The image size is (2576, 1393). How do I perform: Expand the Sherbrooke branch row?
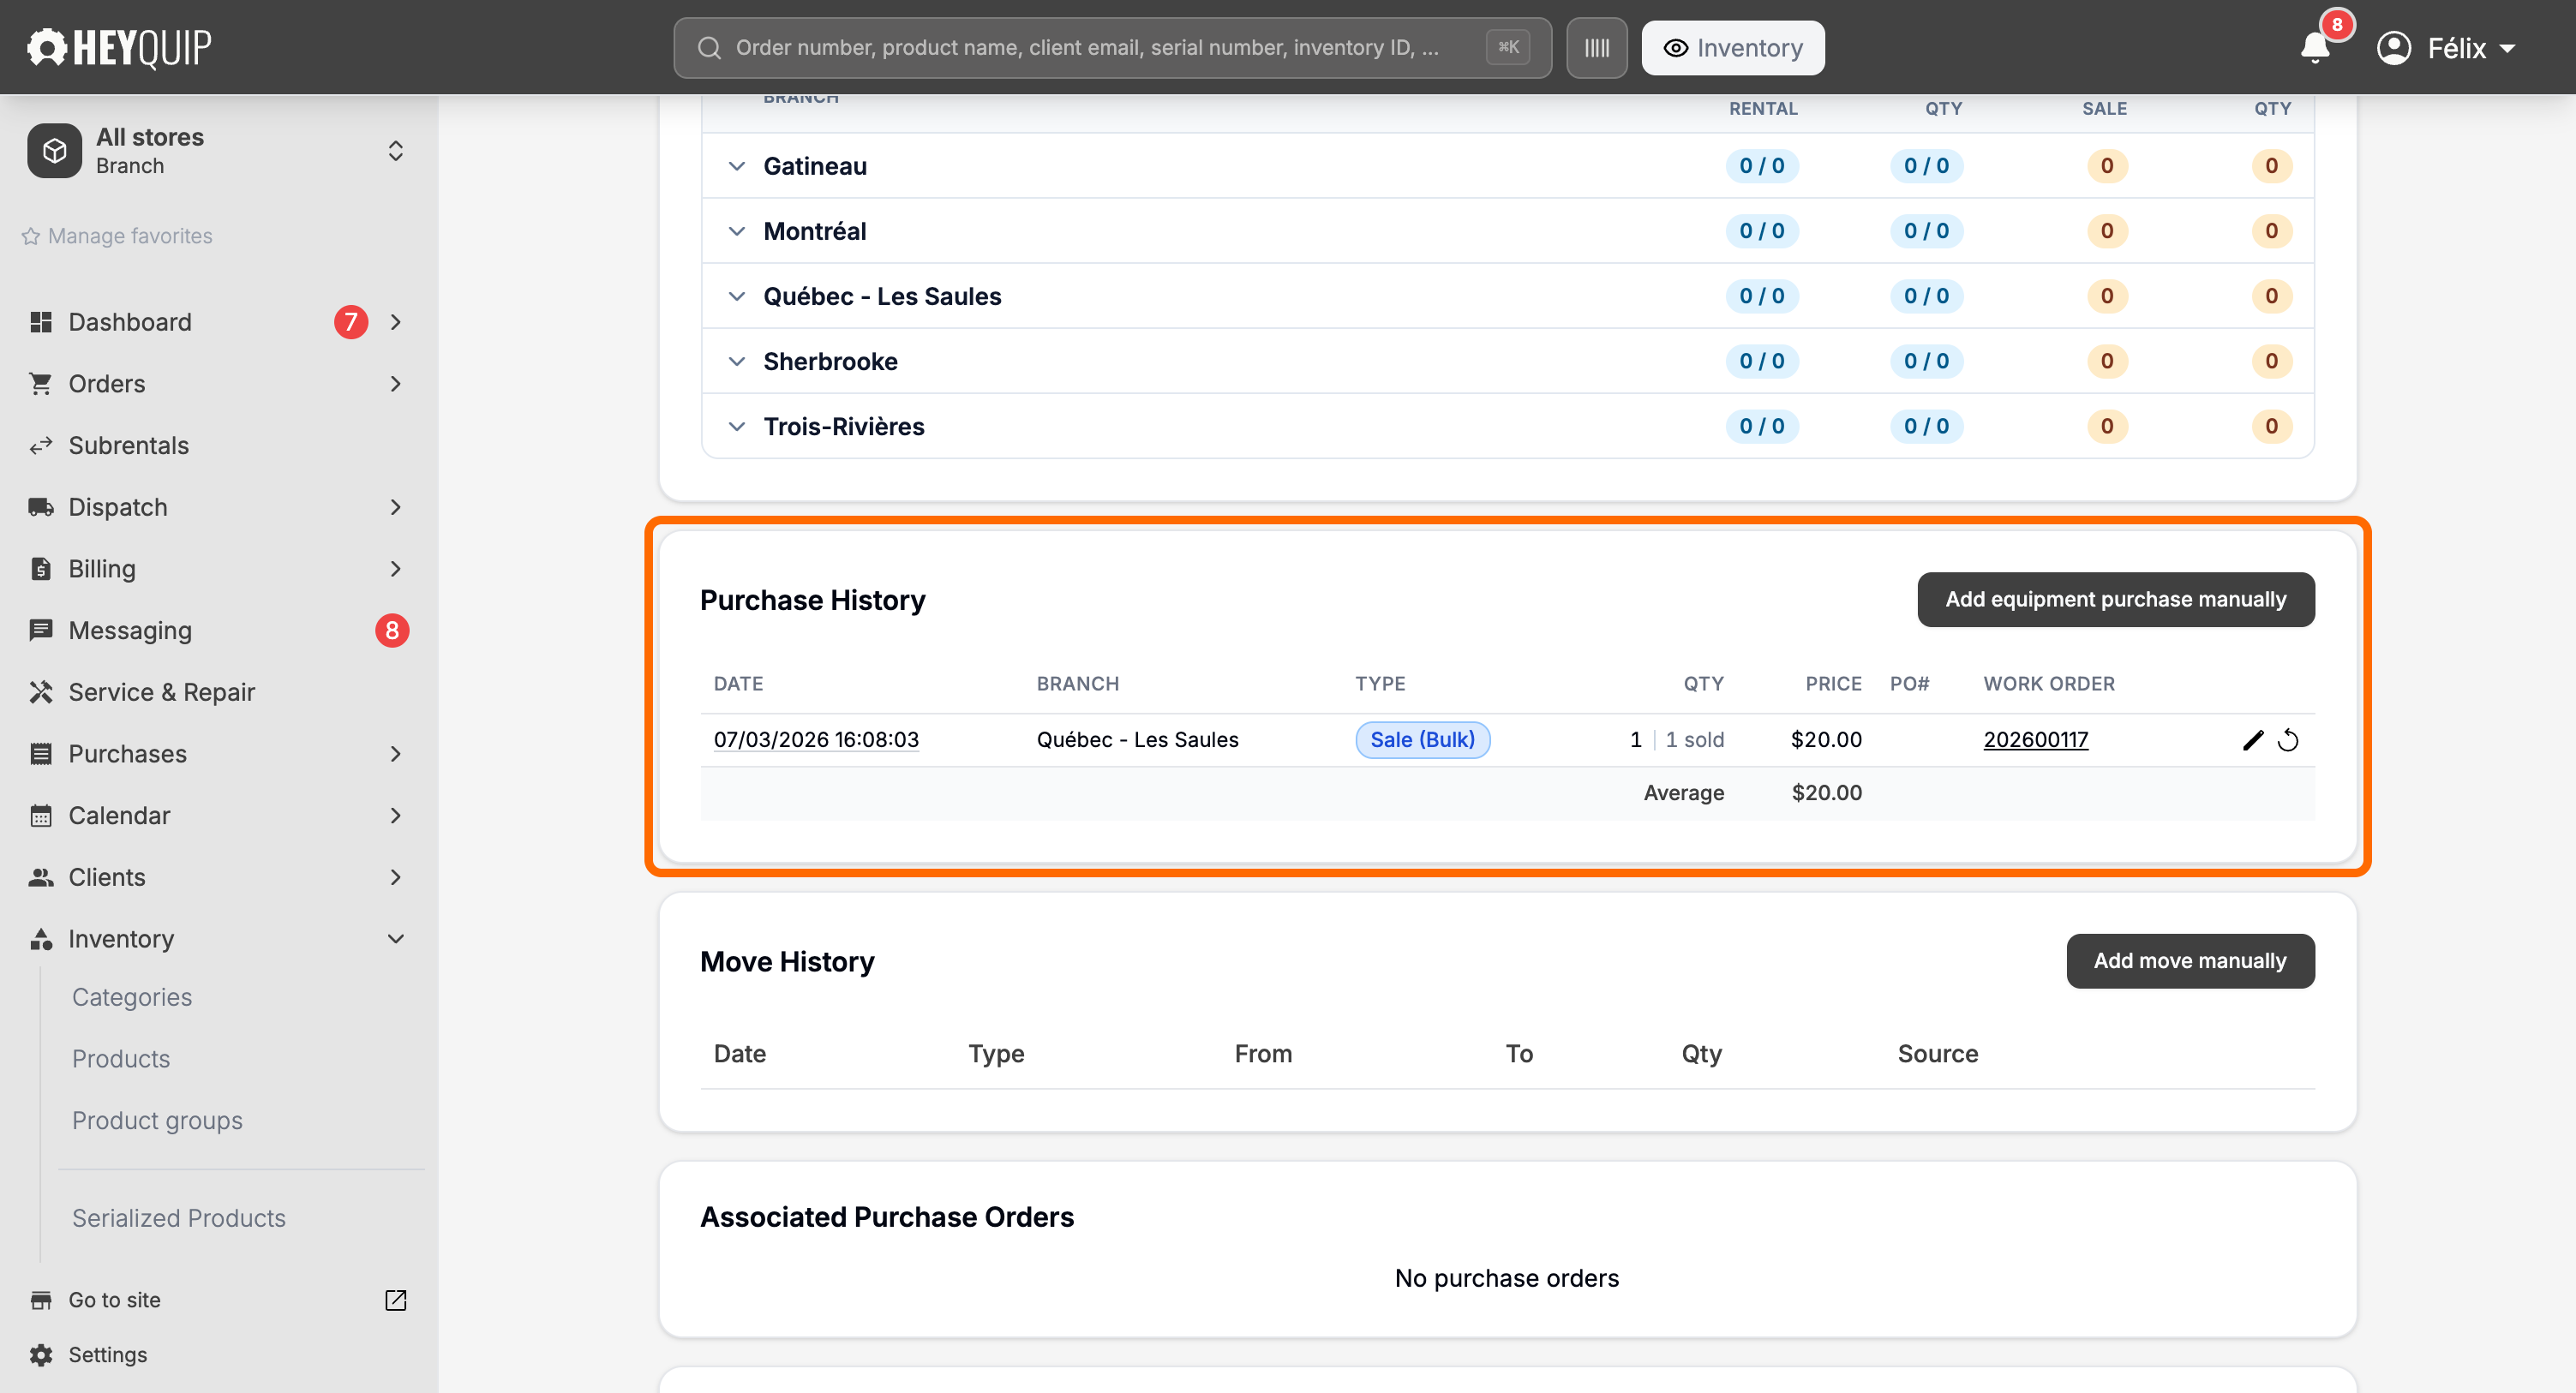click(x=737, y=361)
